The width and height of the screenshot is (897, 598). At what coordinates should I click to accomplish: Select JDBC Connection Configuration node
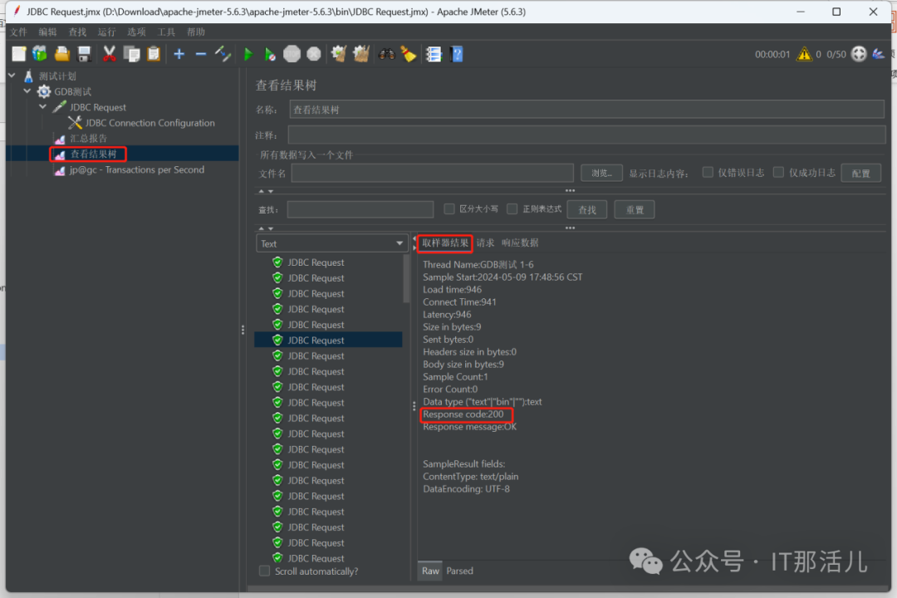pyautogui.click(x=149, y=123)
